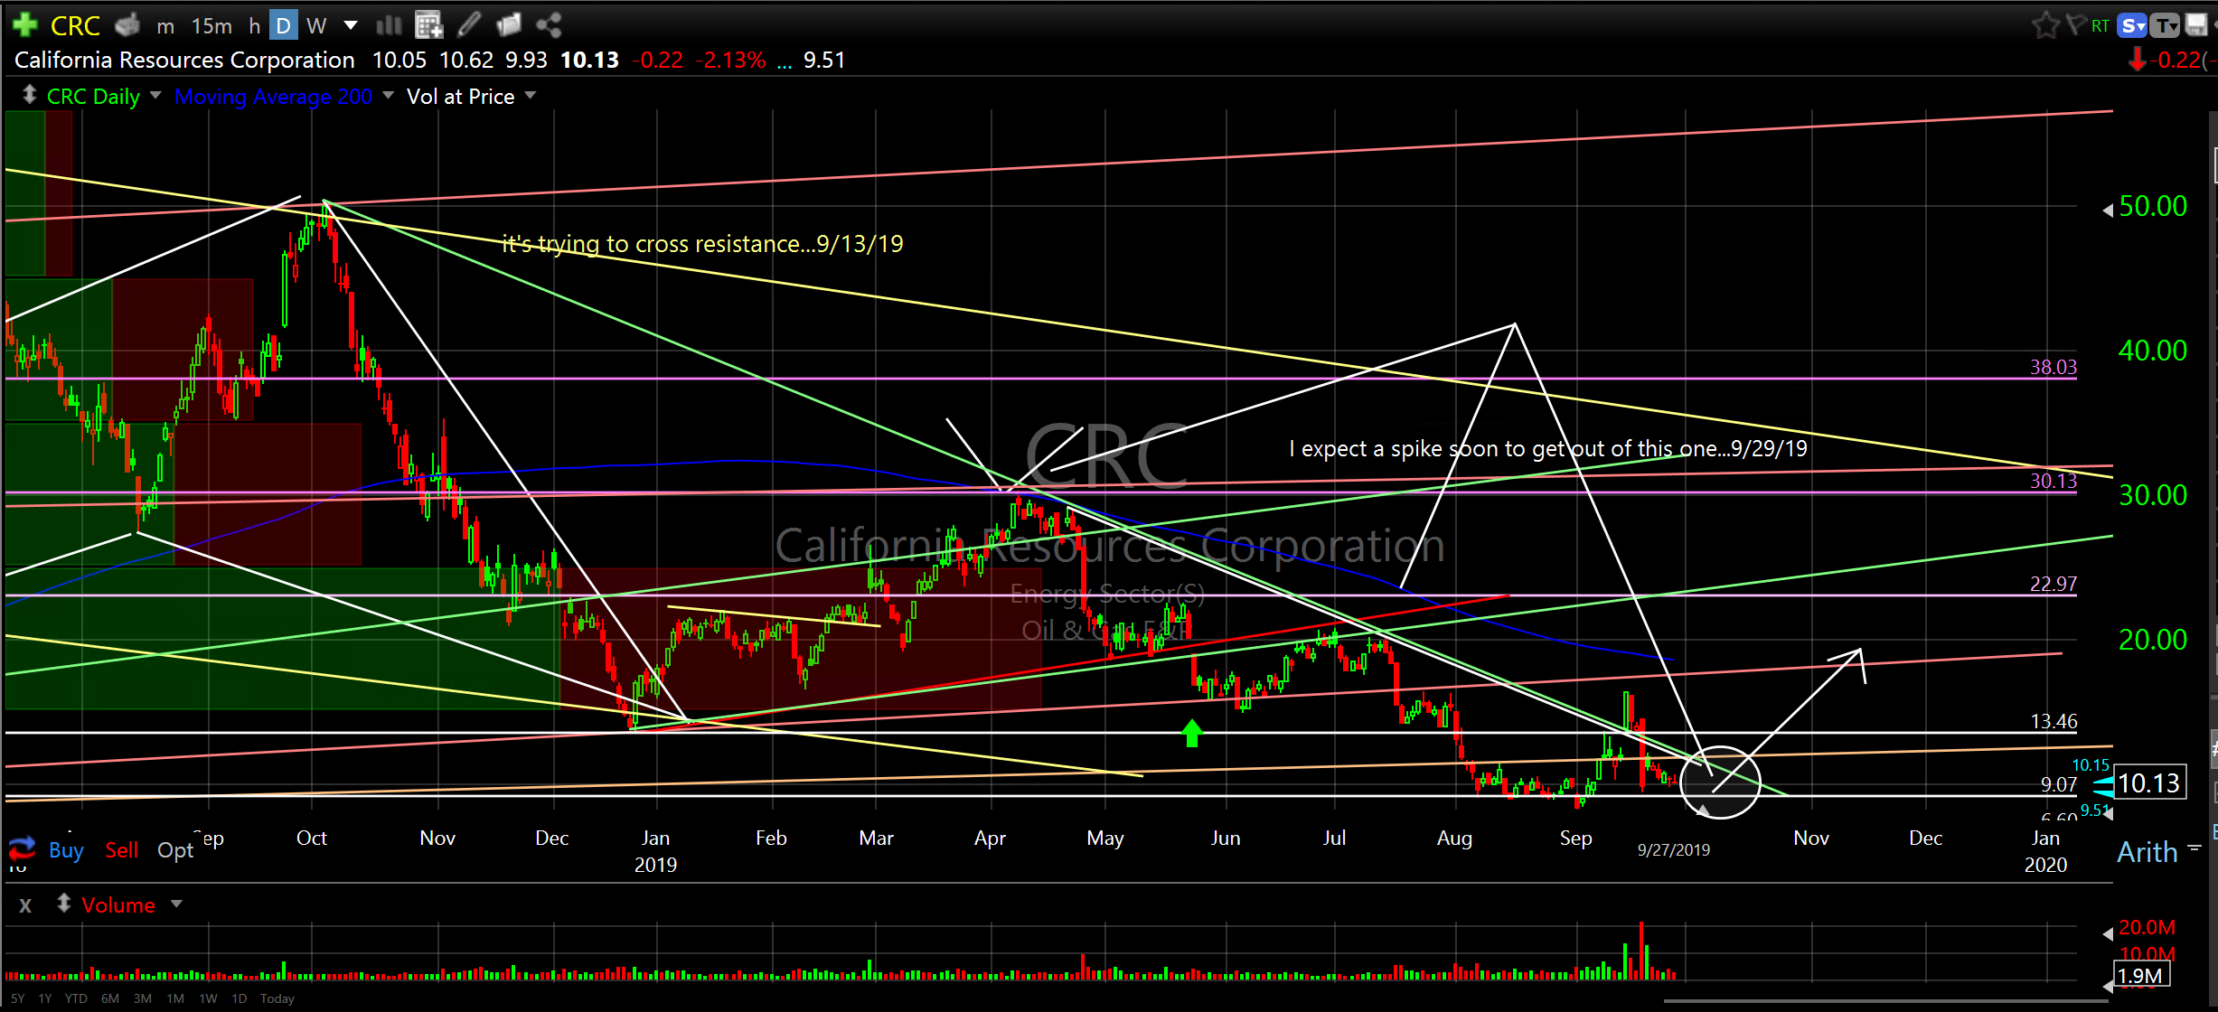Click the add indicator calendar-plus icon
The width and height of the screenshot is (2218, 1012).
(x=428, y=25)
